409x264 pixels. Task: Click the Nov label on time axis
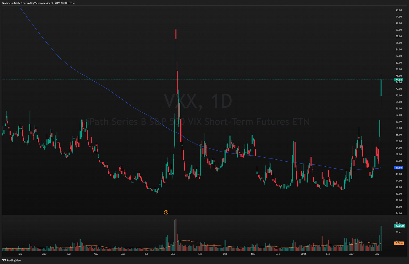(x=253, y=254)
